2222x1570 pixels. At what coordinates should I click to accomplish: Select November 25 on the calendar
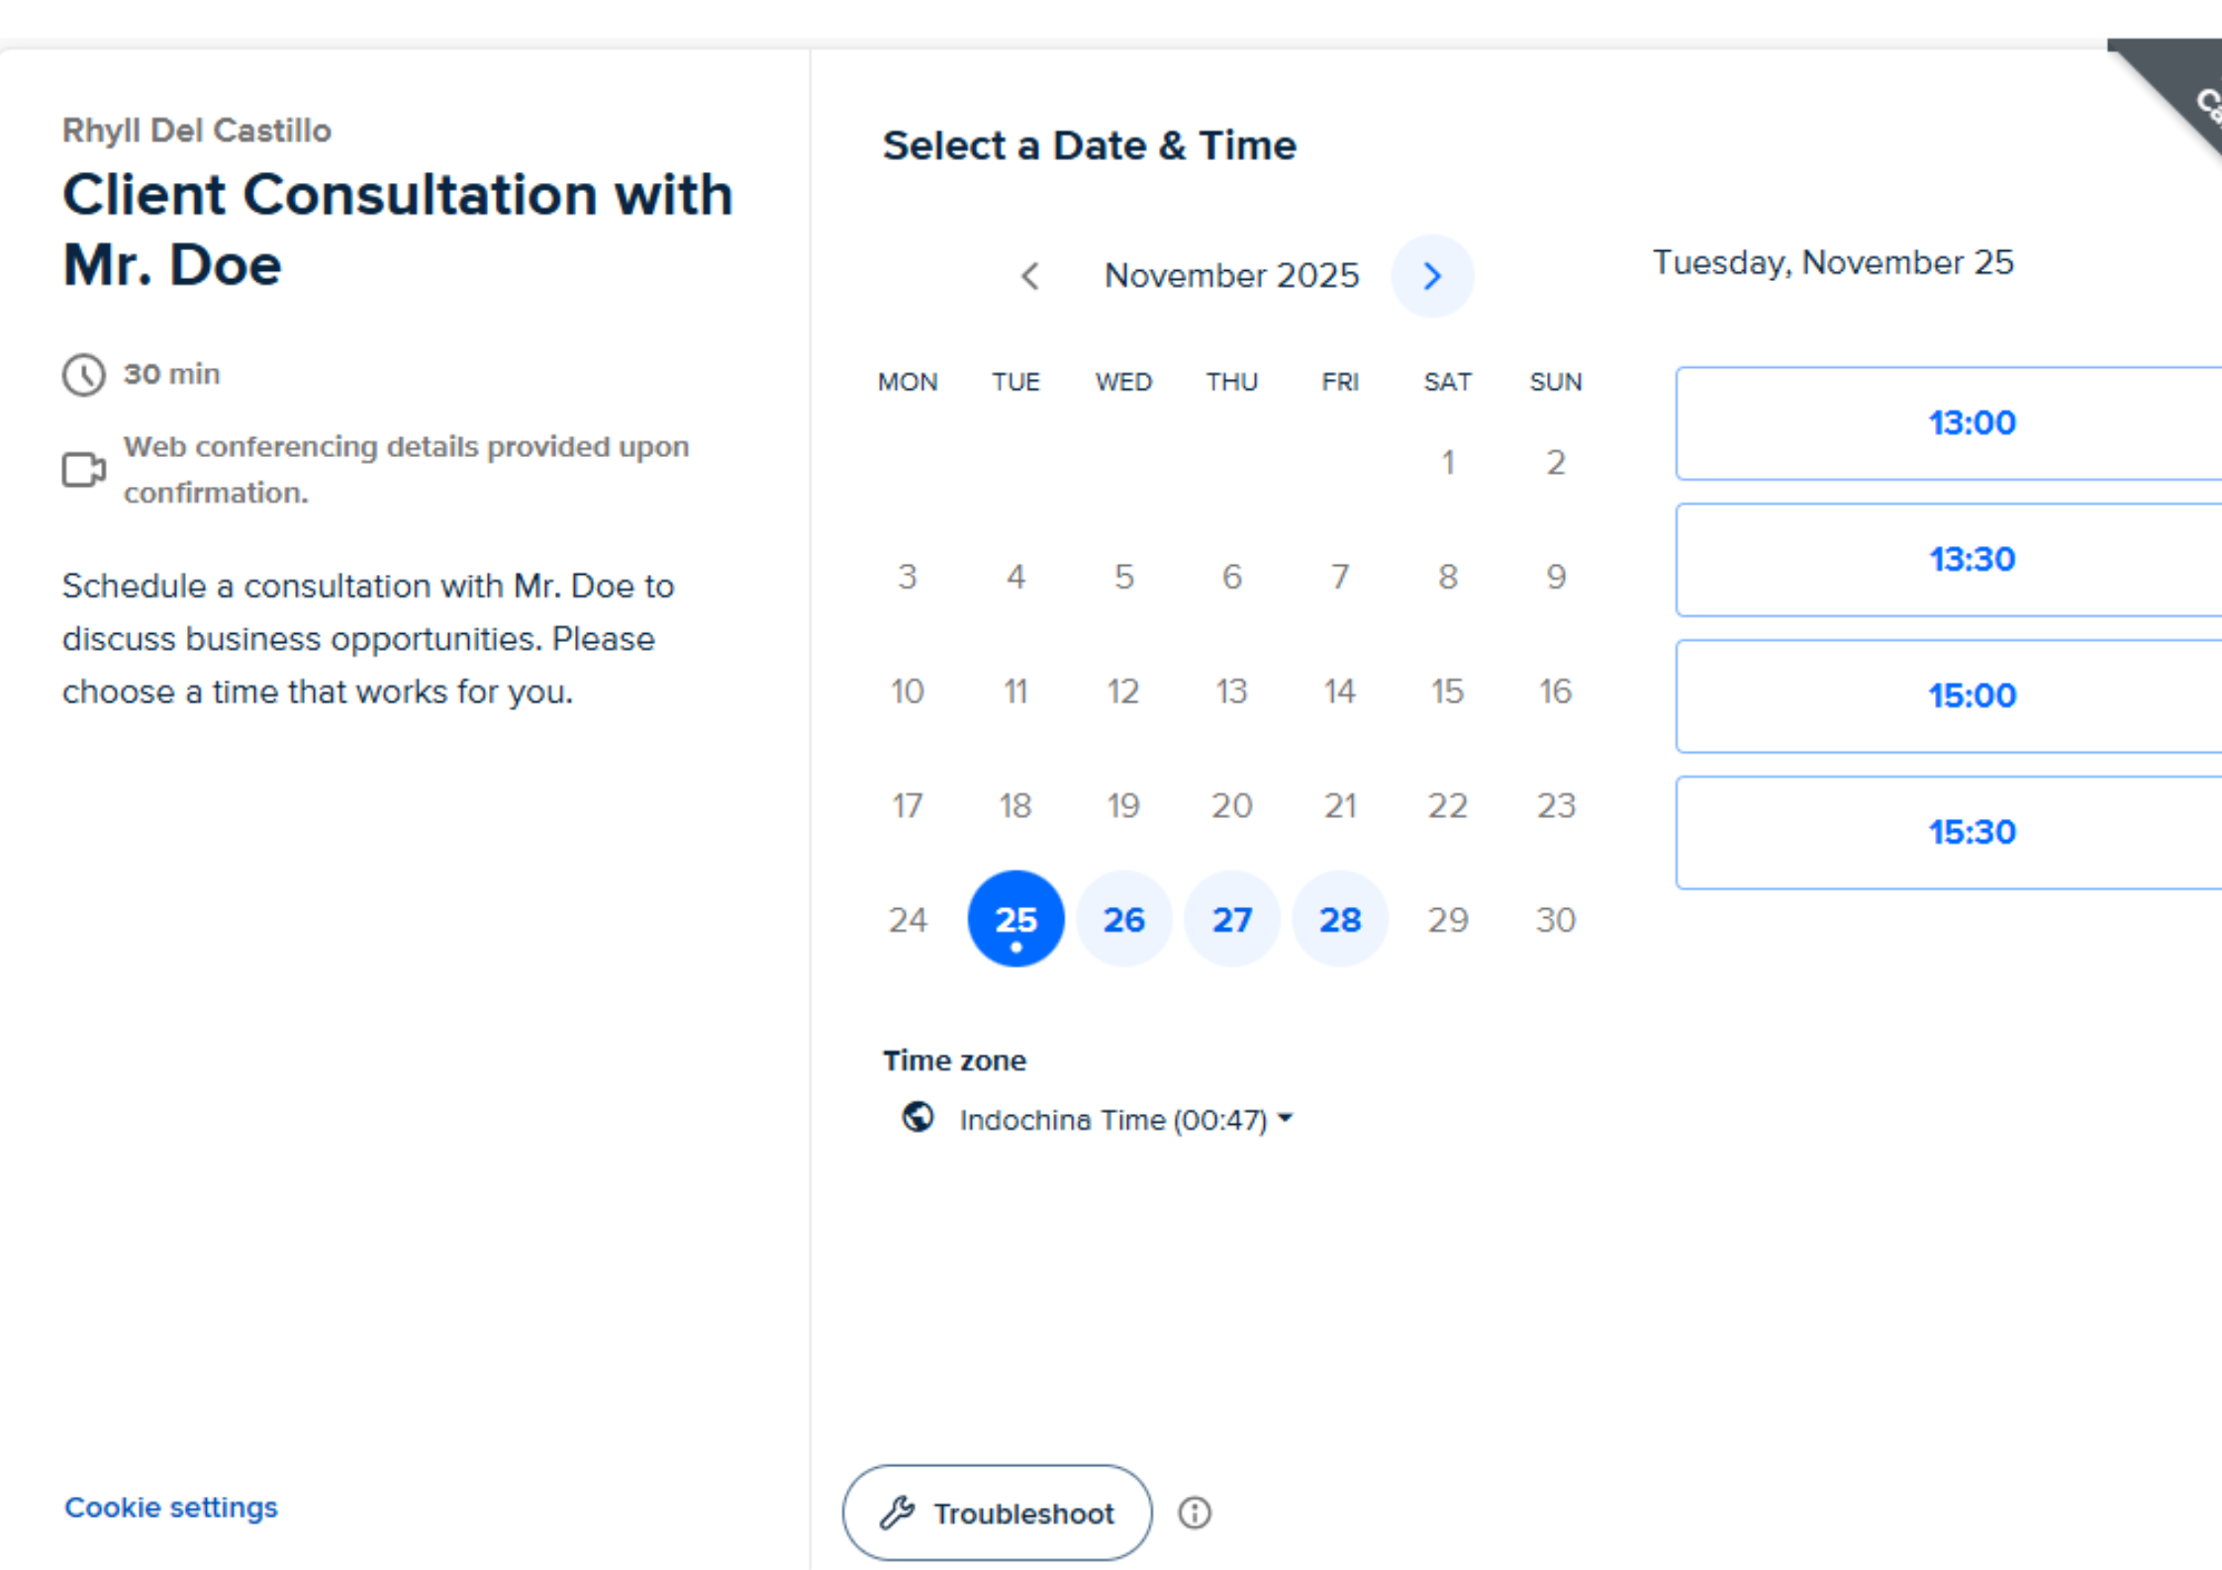click(x=1015, y=919)
